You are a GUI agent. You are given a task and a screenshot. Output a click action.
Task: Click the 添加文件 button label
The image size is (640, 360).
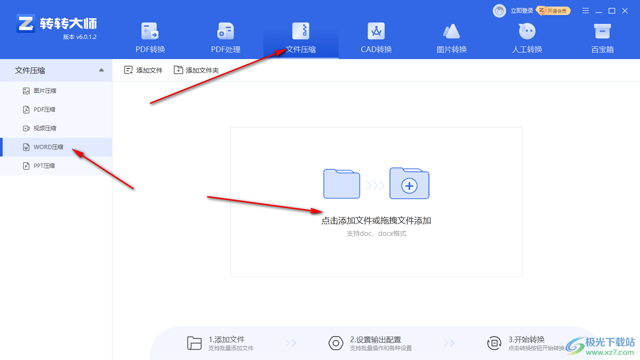[x=149, y=70]
